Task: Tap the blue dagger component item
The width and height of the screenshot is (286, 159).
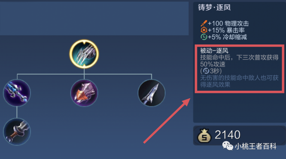Action: pyautogui.click(x=17, y=93)
